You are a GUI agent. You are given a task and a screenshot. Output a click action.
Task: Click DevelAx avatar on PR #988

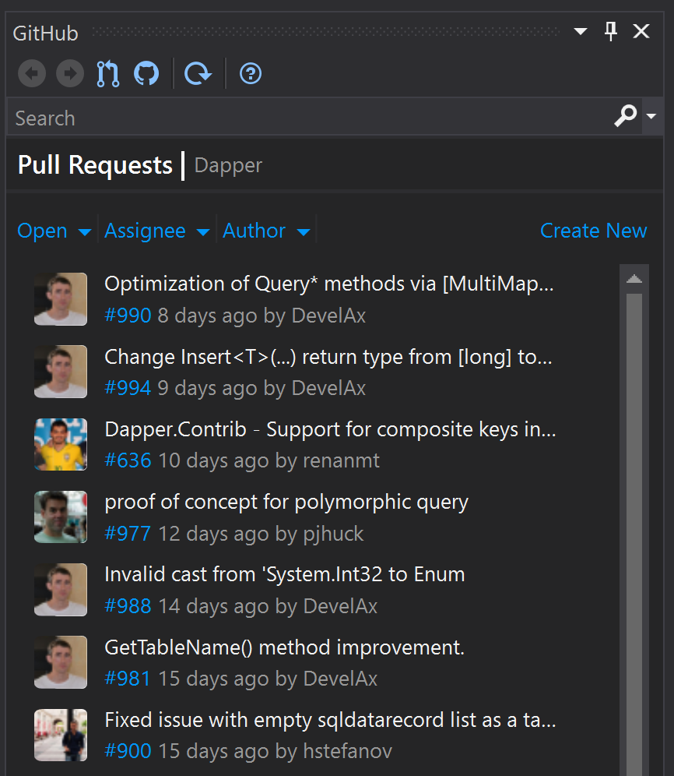[x=61, y=590]
